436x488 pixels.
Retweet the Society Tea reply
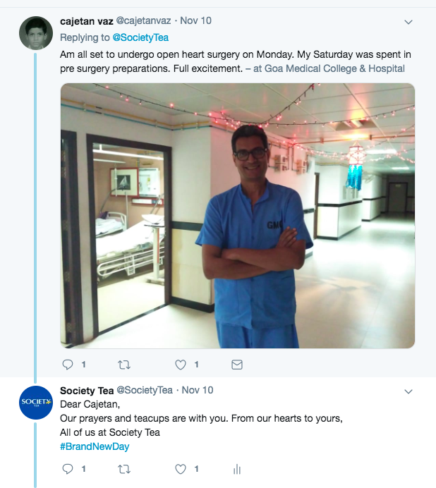[x=124, y=468]
